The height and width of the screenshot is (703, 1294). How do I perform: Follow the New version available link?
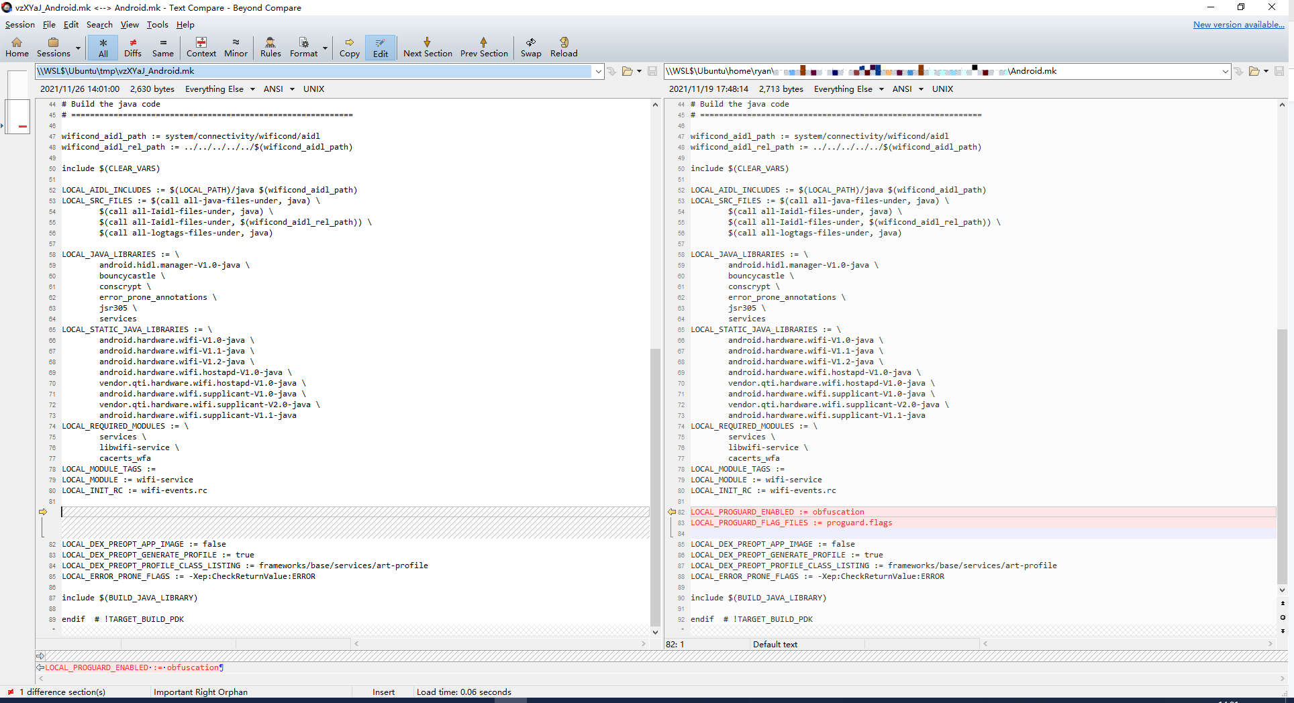pos(1238,25)
